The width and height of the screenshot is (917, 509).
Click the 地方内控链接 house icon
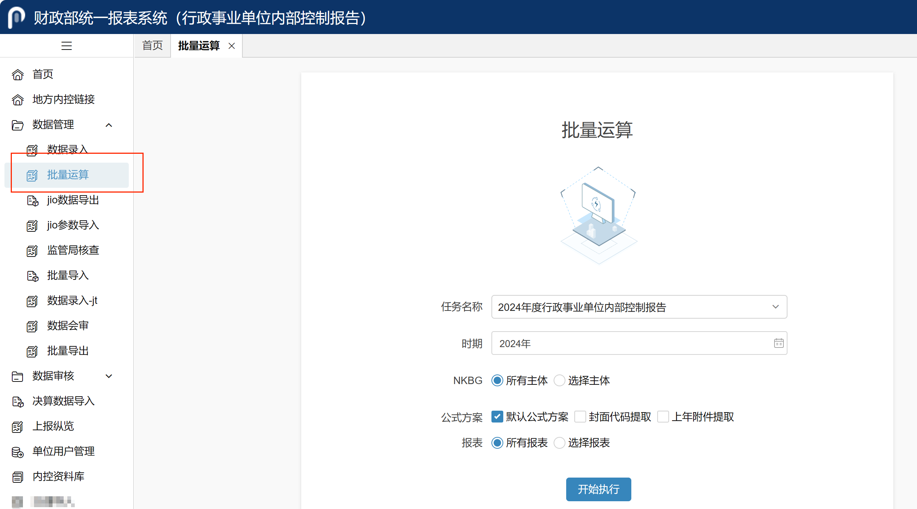18,100
